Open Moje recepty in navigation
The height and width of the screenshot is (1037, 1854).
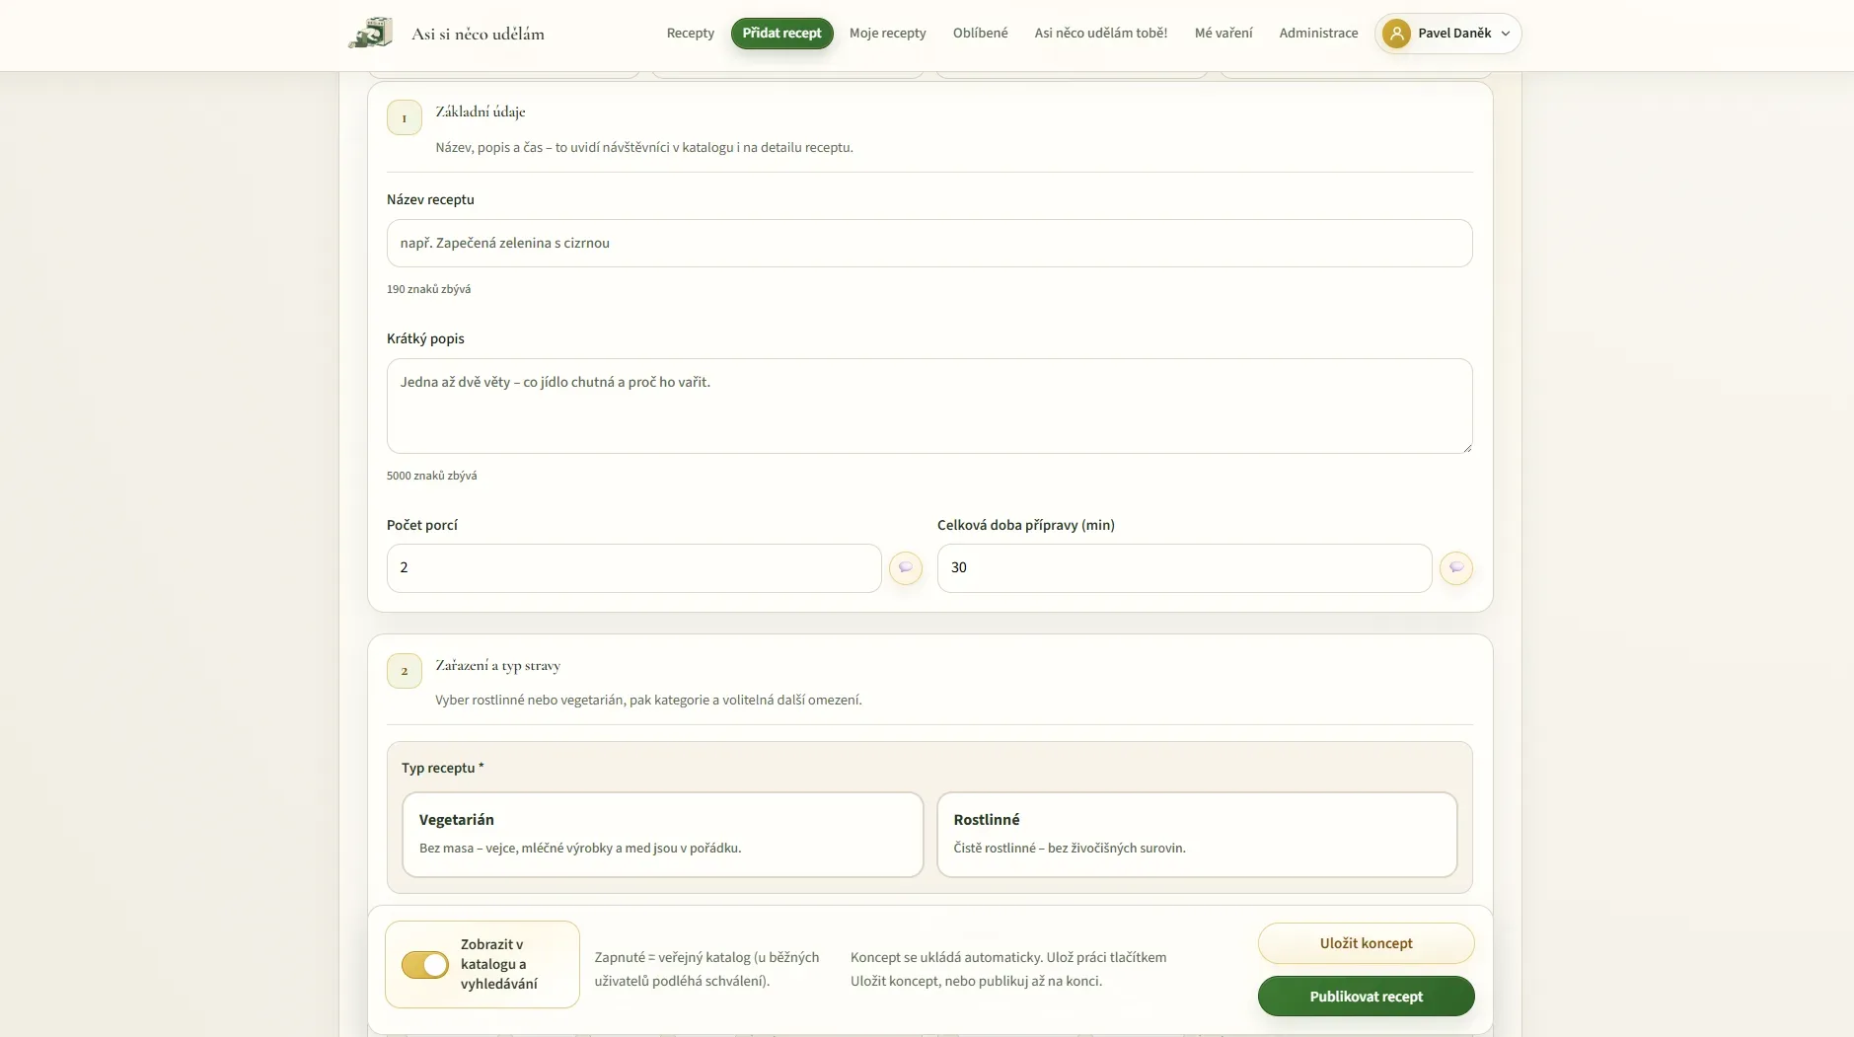click(x=888, y=34)
